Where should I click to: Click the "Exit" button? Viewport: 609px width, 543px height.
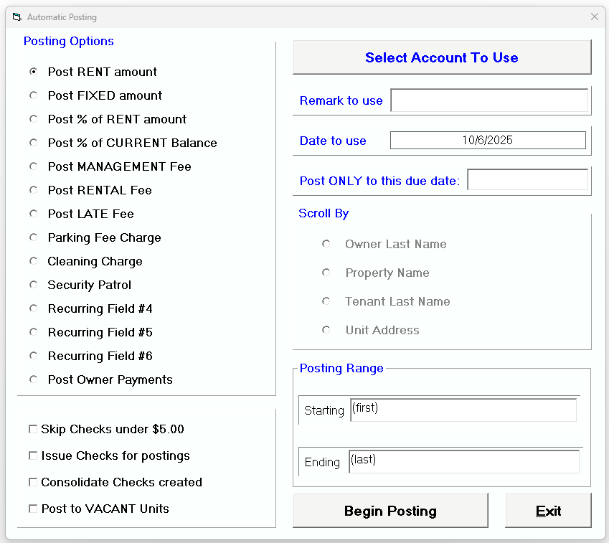pos(548,511)
